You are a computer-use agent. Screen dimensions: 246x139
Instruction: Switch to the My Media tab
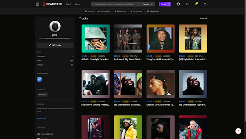[x=153, y=11]
